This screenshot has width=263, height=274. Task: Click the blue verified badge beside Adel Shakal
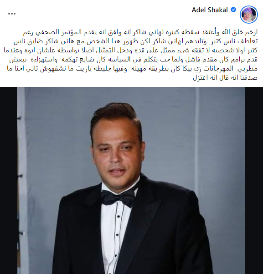[x=233, y=10]
